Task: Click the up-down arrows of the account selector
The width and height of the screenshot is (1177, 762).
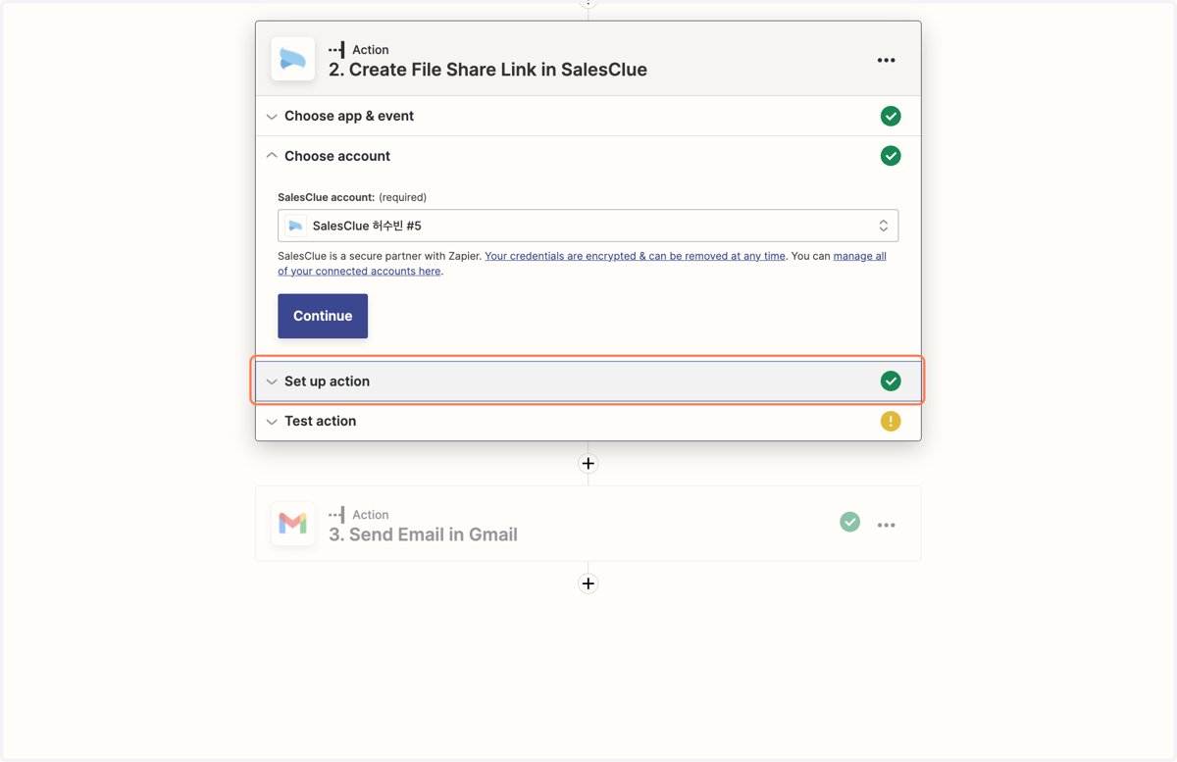Action: 884,226
